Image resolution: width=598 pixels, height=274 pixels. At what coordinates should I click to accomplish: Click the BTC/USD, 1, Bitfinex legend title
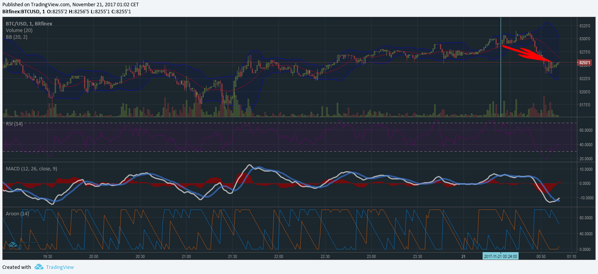29,24
